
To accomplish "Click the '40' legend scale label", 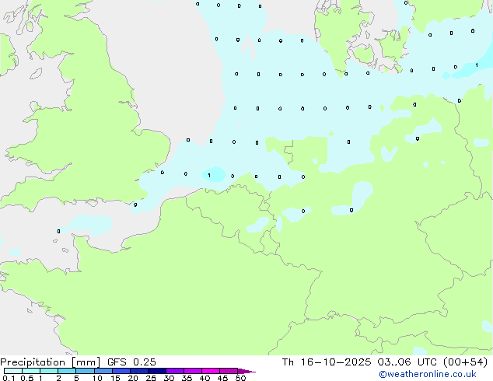I will [x=205, y=378].
